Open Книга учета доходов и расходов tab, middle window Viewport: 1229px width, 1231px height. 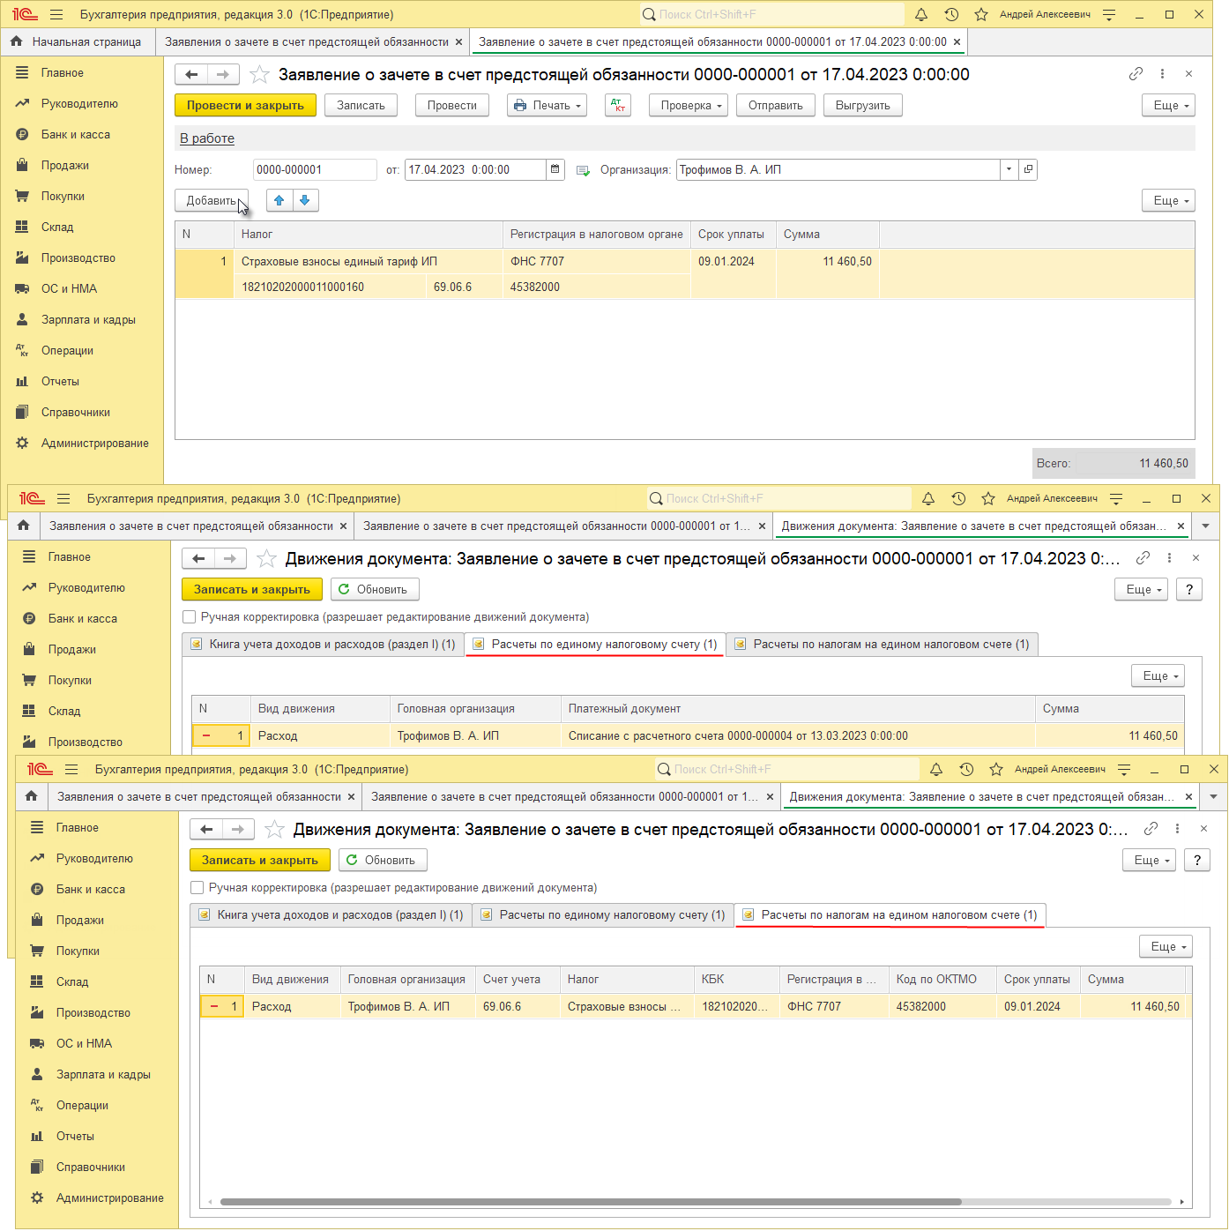323,645
